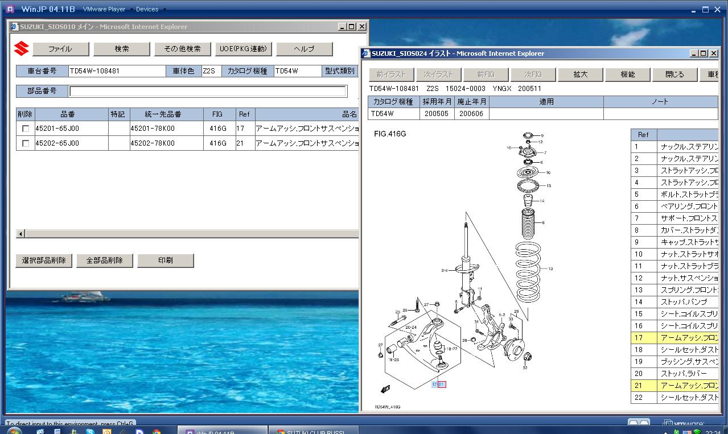Click the 適用 column header in illustration window

[x=546, y=102]
